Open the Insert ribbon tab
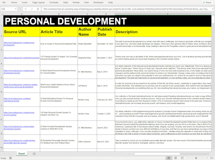The height and width of the screenshot is (160, 215). click(x=25, y=2)
